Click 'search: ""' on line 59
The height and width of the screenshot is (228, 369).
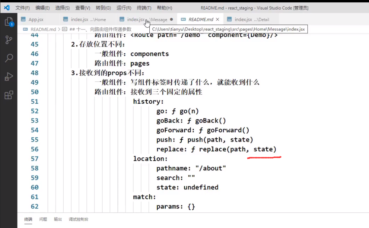(x=176, y=178)
